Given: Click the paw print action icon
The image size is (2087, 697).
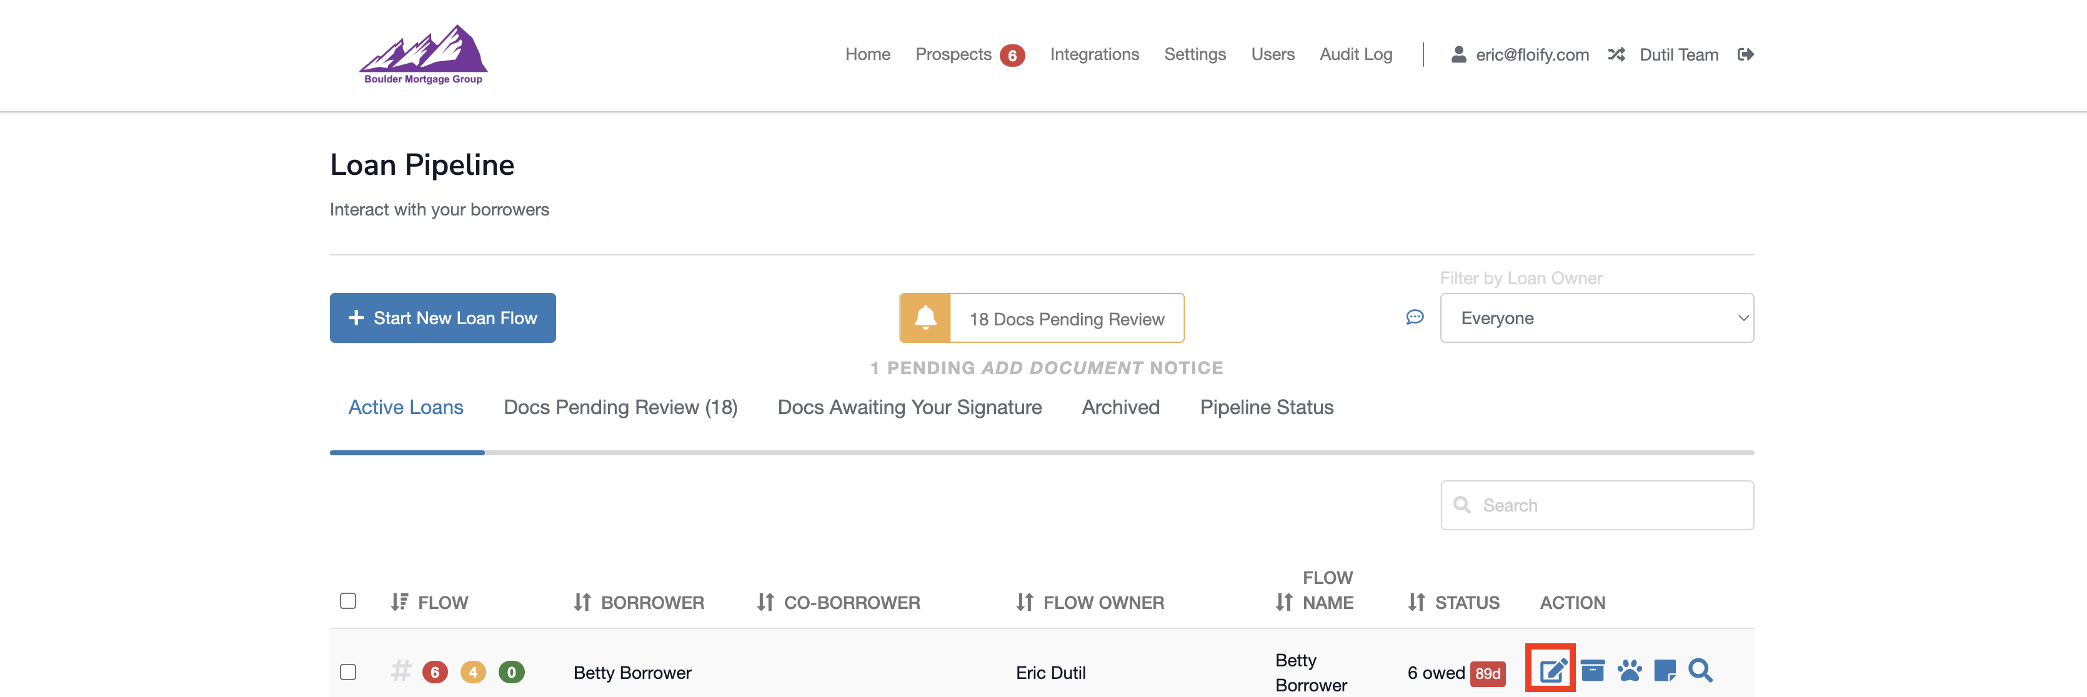Looking at the screenshot, I should 1629,670.
